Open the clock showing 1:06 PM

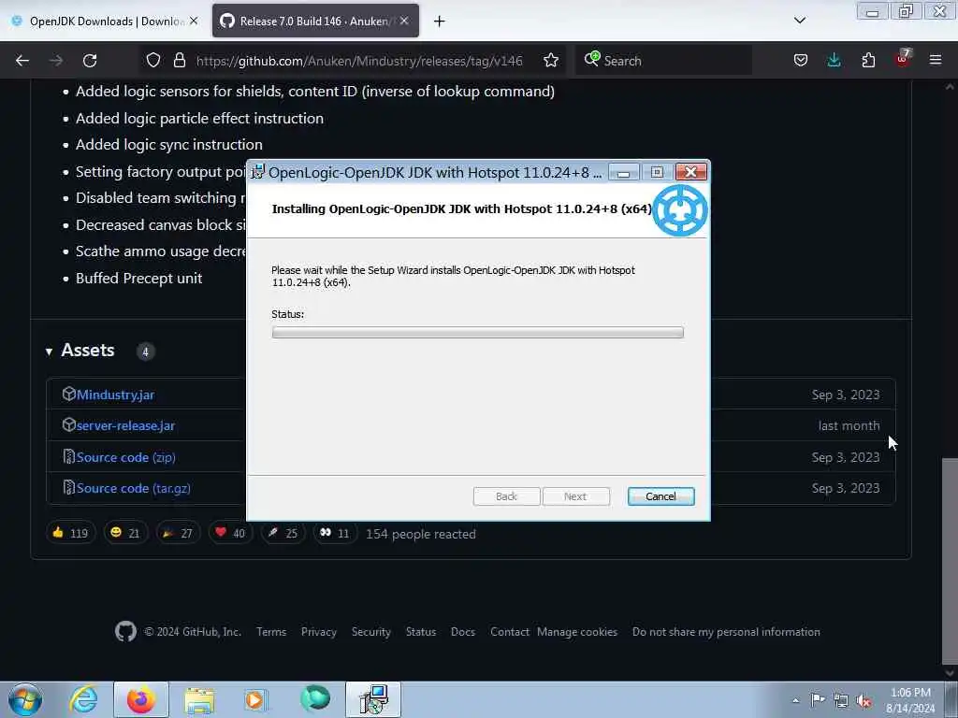pyautogui.click(x=910, y=700)
